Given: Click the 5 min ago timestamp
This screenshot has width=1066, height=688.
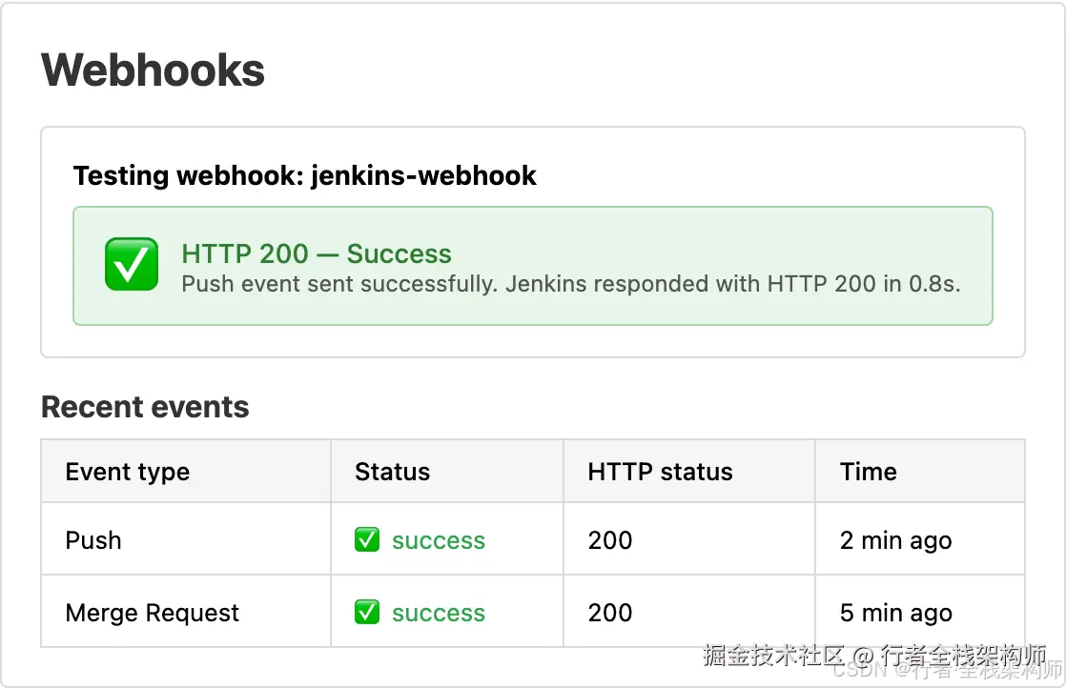Looking at the screenshot, I should [895, 613].
